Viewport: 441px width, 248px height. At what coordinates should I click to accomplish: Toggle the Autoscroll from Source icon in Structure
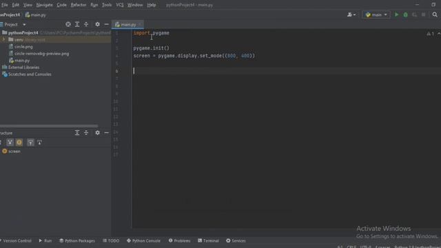click(x=39, y=143)
